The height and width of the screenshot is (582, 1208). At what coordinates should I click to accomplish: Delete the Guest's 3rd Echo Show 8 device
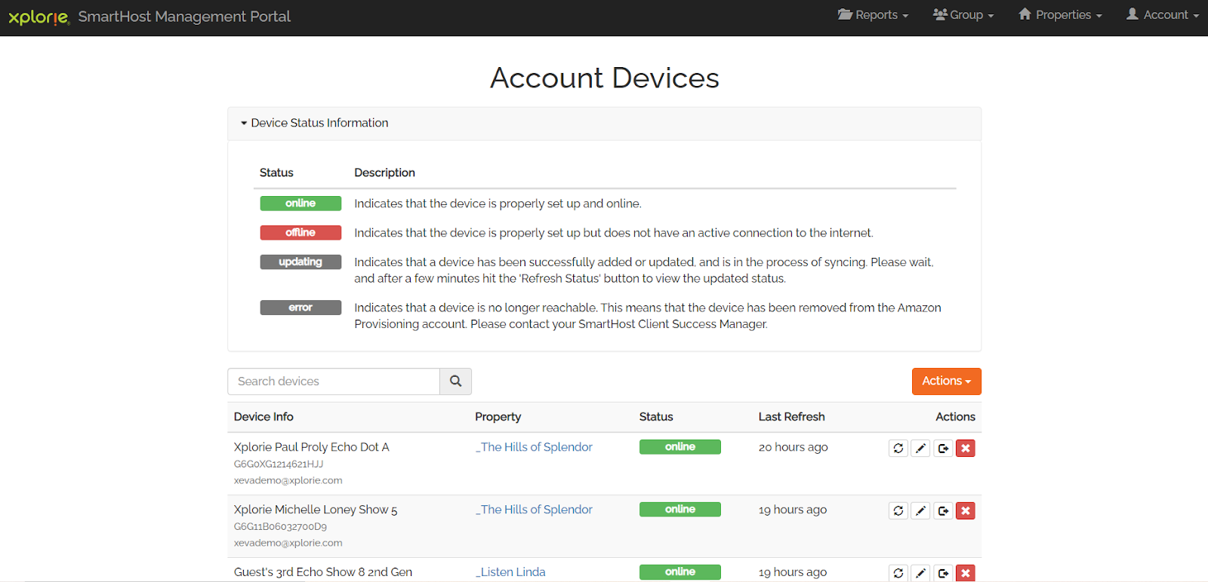coord(966,573)
